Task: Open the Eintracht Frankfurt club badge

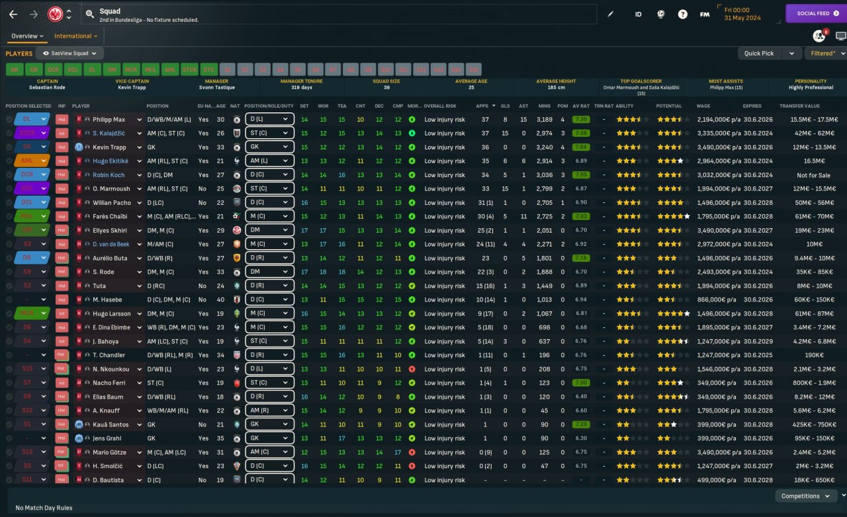Action: point(56,14)
